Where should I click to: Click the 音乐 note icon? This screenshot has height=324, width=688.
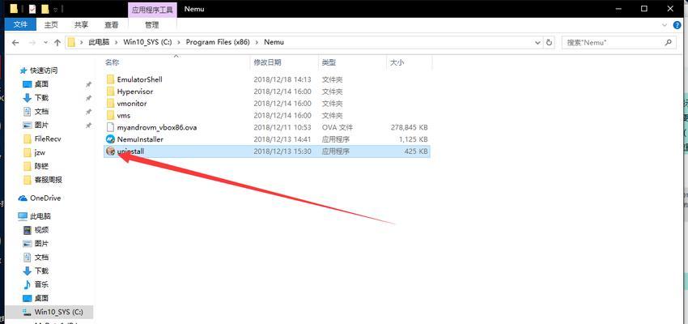point(28,284)
